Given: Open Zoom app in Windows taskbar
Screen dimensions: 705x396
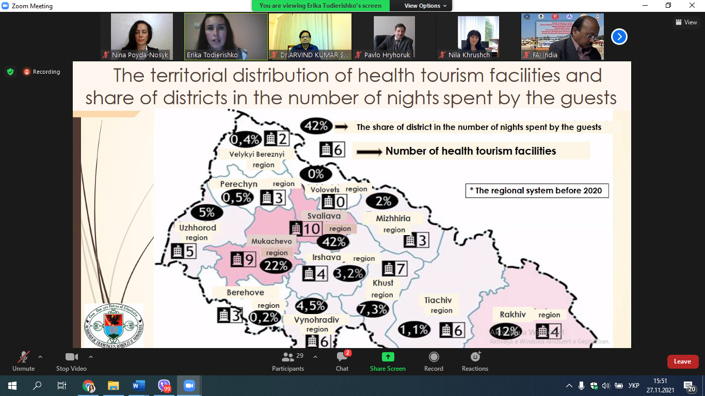Looking at the screenshot, I should pos(189,385).
